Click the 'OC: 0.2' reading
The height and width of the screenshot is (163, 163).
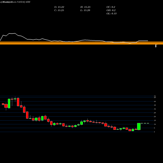coord(111,7)
